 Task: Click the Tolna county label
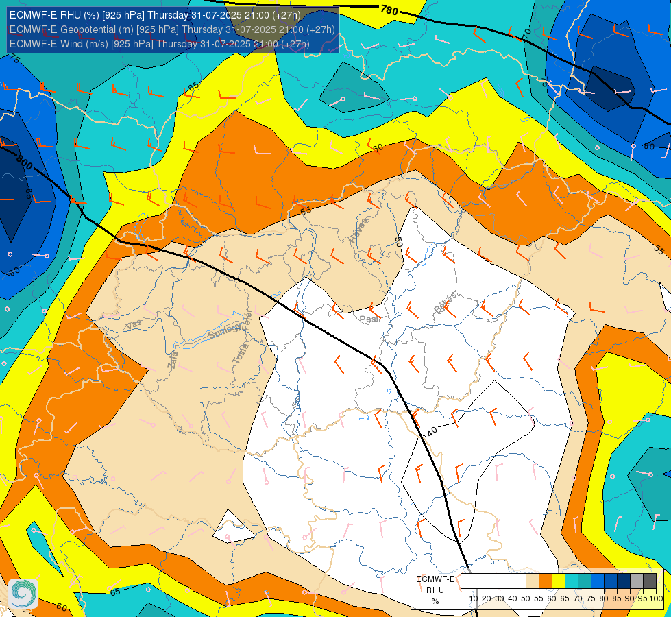tap(241, 354)
